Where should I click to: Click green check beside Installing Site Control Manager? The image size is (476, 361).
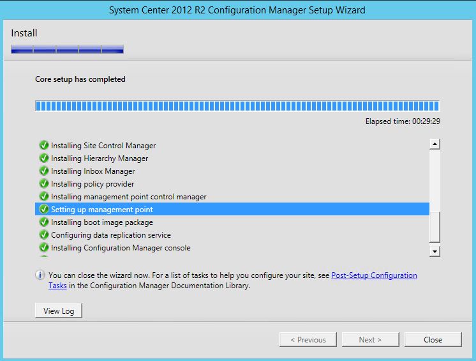(44, 145)
